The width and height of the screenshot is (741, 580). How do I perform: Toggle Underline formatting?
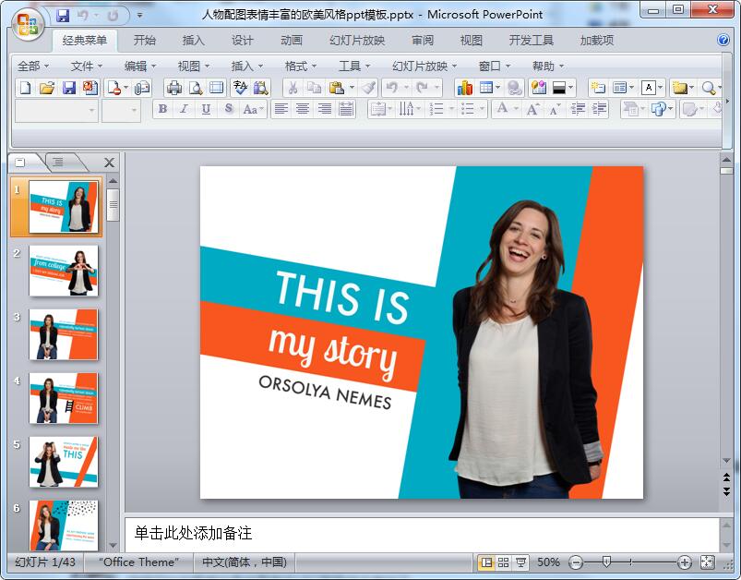point(206,109)
